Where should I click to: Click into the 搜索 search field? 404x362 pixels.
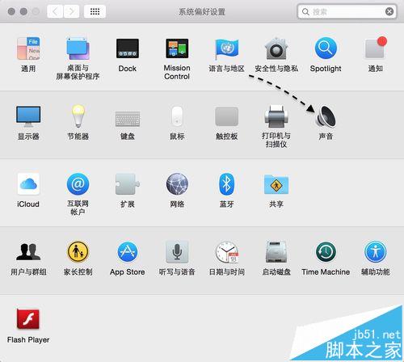coord(347,11)
